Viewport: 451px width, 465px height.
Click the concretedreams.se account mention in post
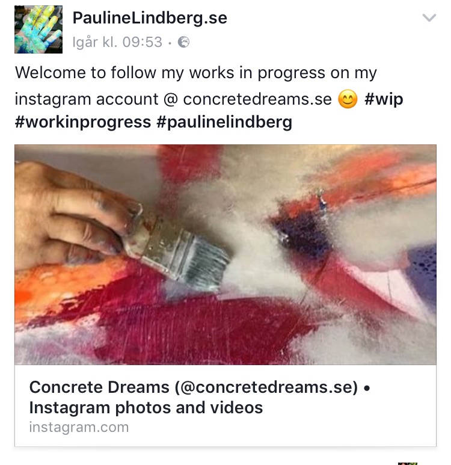click(257, 99)
